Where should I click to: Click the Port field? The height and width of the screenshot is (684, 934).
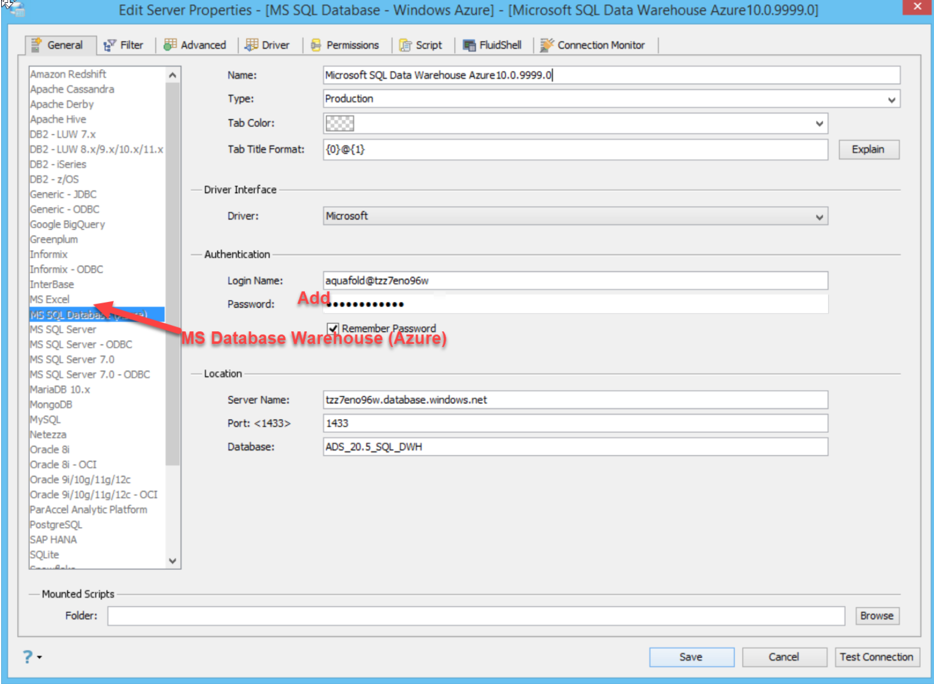pos(575,424)
